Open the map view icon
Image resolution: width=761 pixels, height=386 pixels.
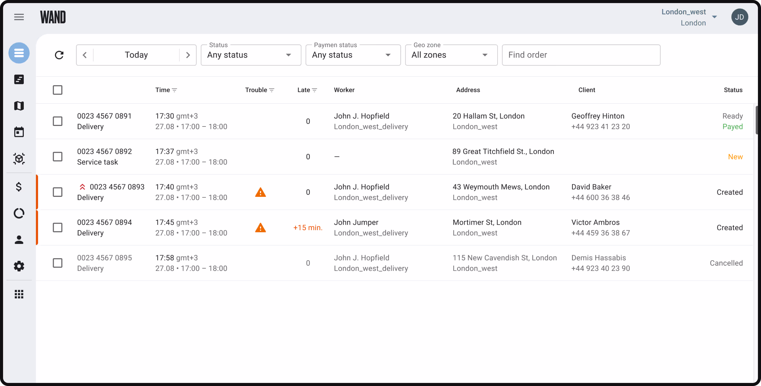[x=19, y=106]
